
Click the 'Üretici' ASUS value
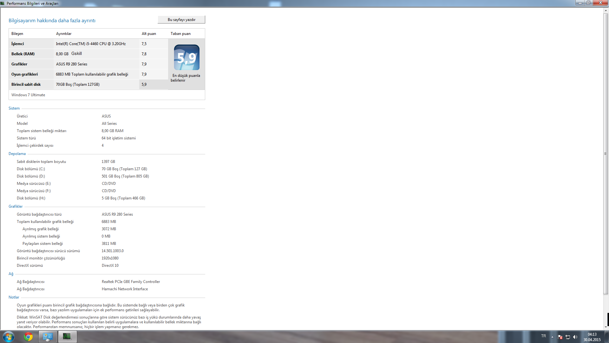pyautogui.click(x=106, y=116)
